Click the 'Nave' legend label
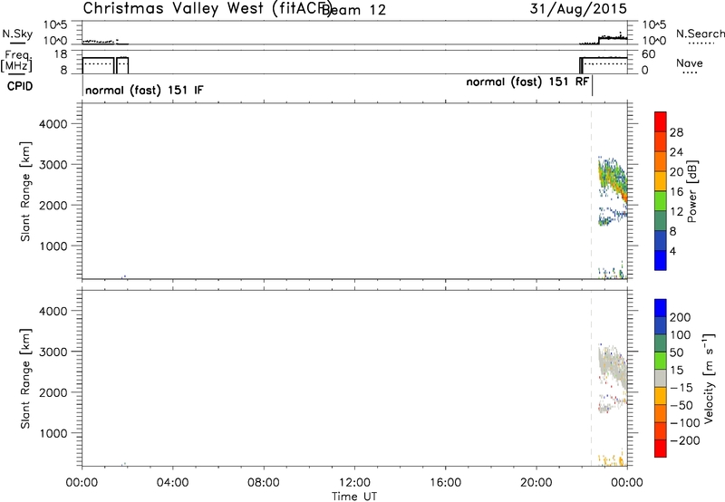 click(689, 63)
